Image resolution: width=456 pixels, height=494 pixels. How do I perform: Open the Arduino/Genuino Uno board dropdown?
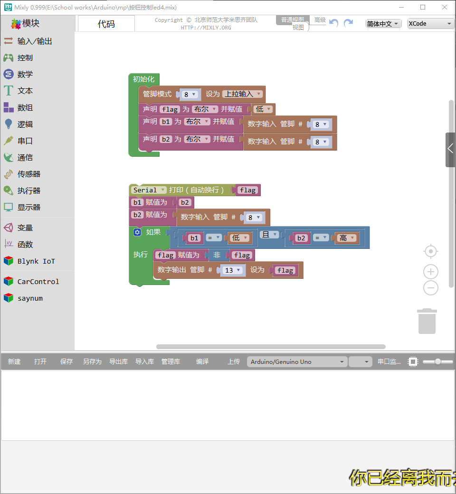[297, 361]
